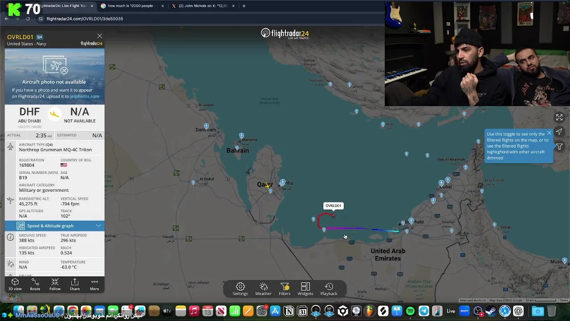Open Spotify from the Dock
The width and height of the screenshot is (570, 321).
(x=410, y=311)
